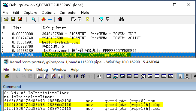Image resolution: width=196 pixels, height=111 pixels.
Task: Enable Source mode on (document icon)
Action: coord(180,76)
